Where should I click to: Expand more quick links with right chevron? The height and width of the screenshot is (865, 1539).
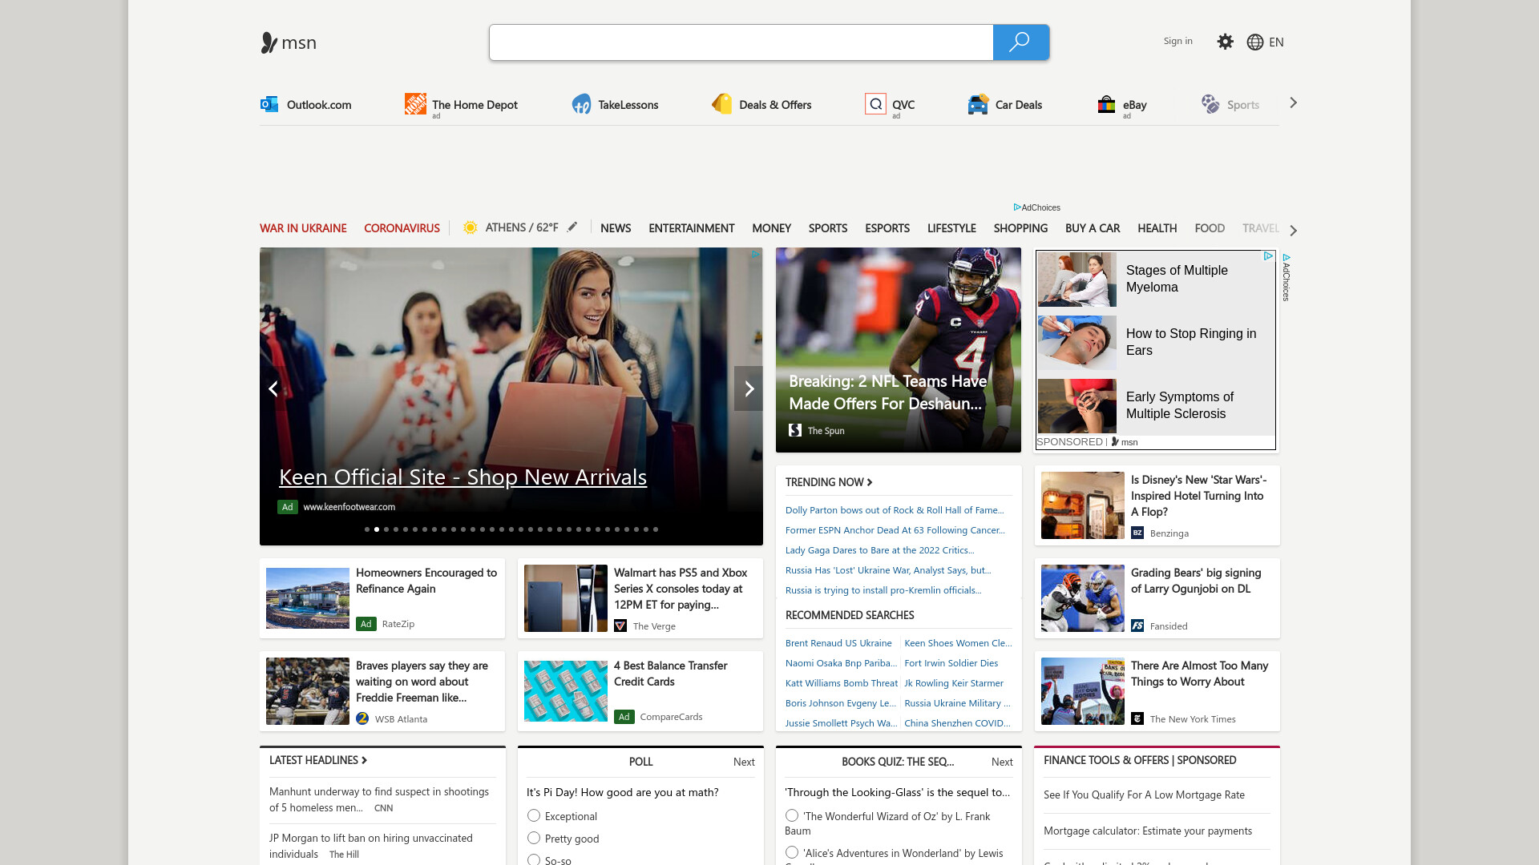pos(1293,103)
